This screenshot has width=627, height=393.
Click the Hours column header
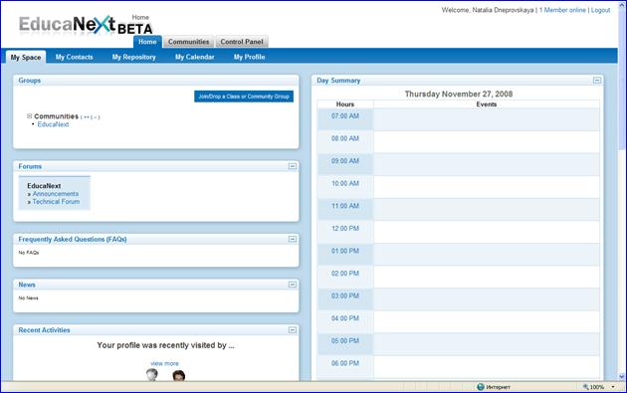coord(345,104)
